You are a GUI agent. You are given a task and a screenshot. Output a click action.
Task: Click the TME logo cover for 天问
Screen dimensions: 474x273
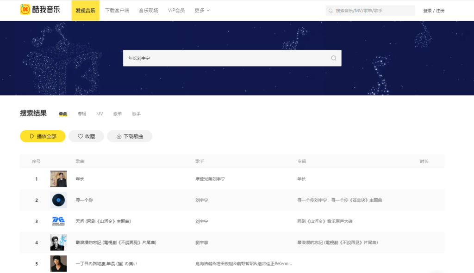coord(58,221)
